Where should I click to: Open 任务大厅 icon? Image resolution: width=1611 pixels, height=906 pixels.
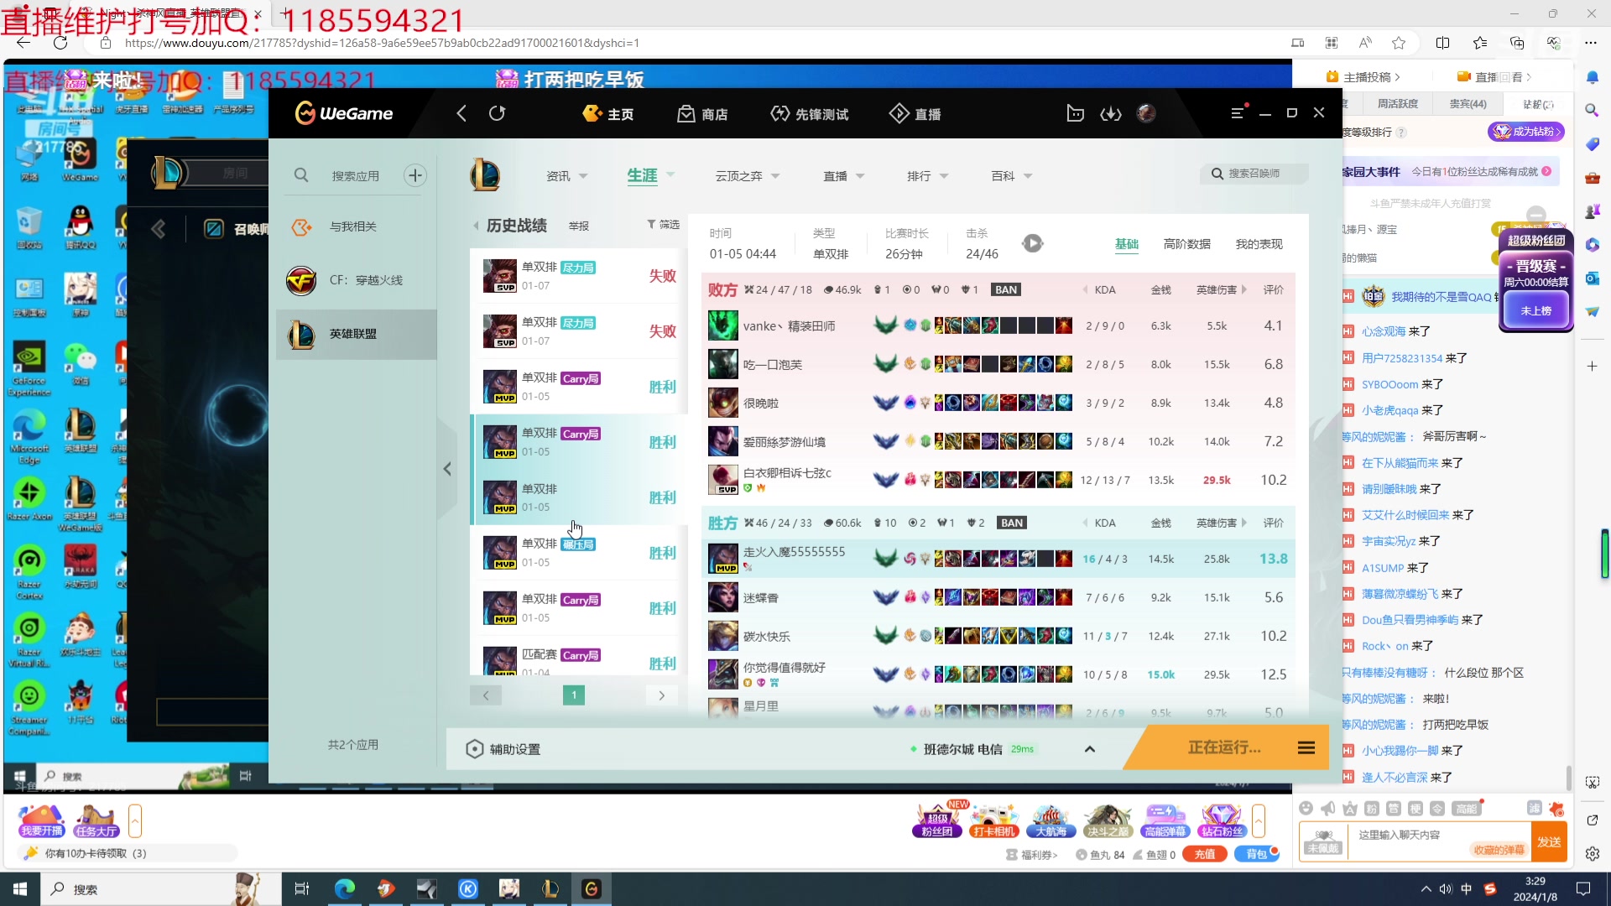tap(96, 820)
